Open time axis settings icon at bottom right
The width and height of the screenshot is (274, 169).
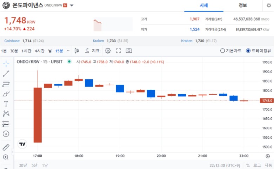pos(268,156)
